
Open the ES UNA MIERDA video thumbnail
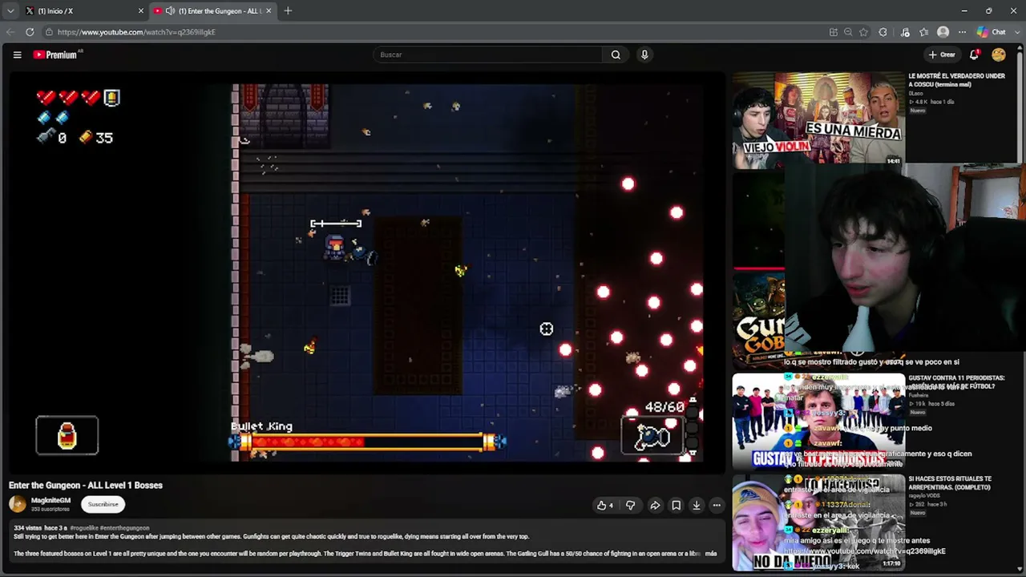[x=818, y=119]
